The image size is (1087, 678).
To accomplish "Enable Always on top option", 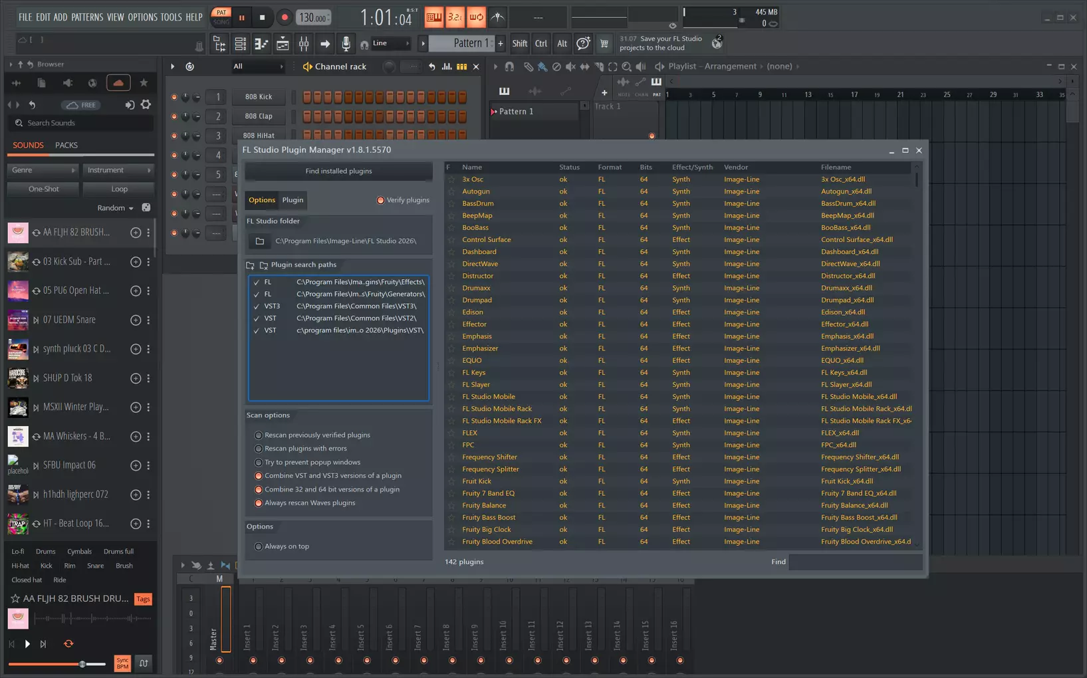I will pos(259,546).
